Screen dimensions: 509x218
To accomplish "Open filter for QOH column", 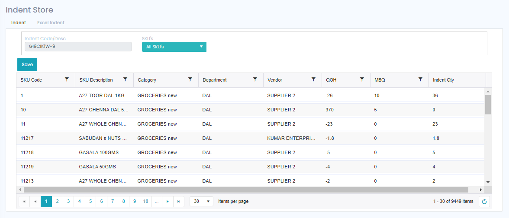I will 362,79.
